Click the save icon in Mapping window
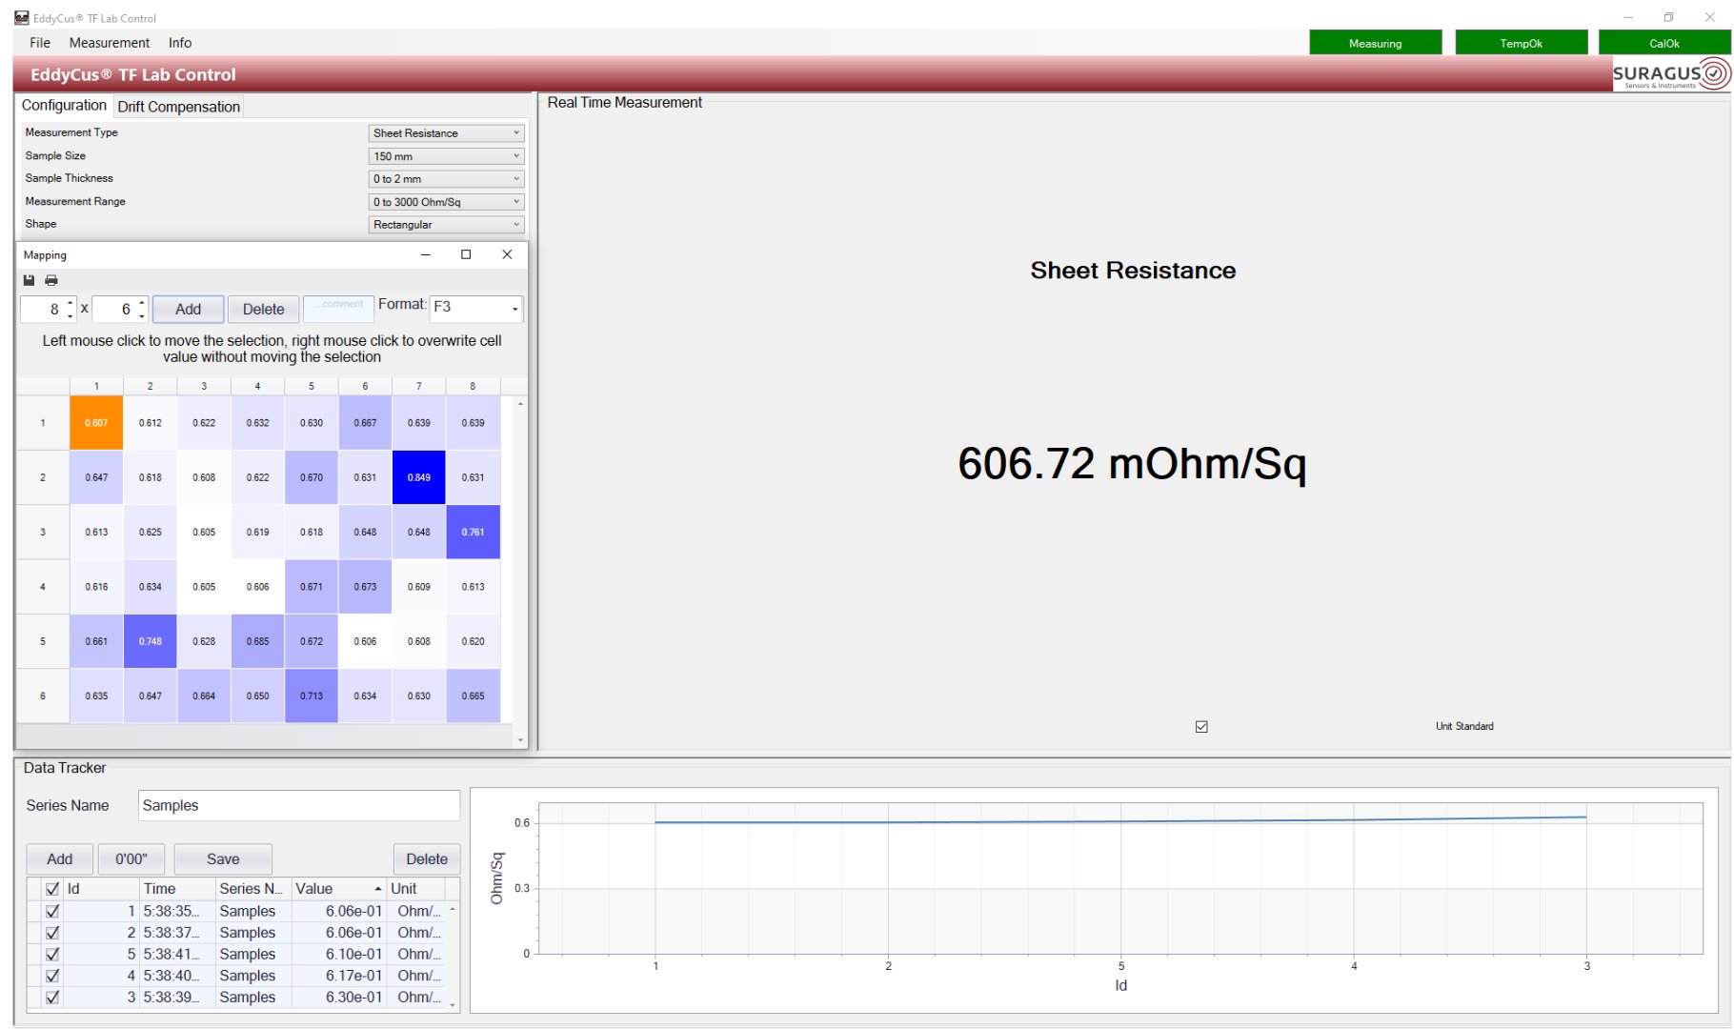The width and height of the screenshot is (1734, 1029). coord(29,280)
